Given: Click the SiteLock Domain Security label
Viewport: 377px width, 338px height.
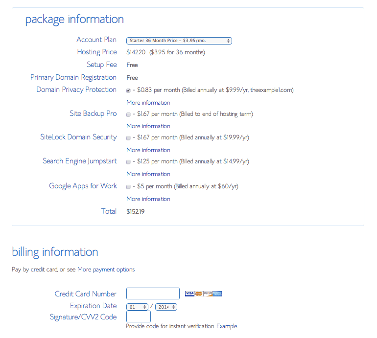Looking at the screenshot, I should click(x=78, y=137).
